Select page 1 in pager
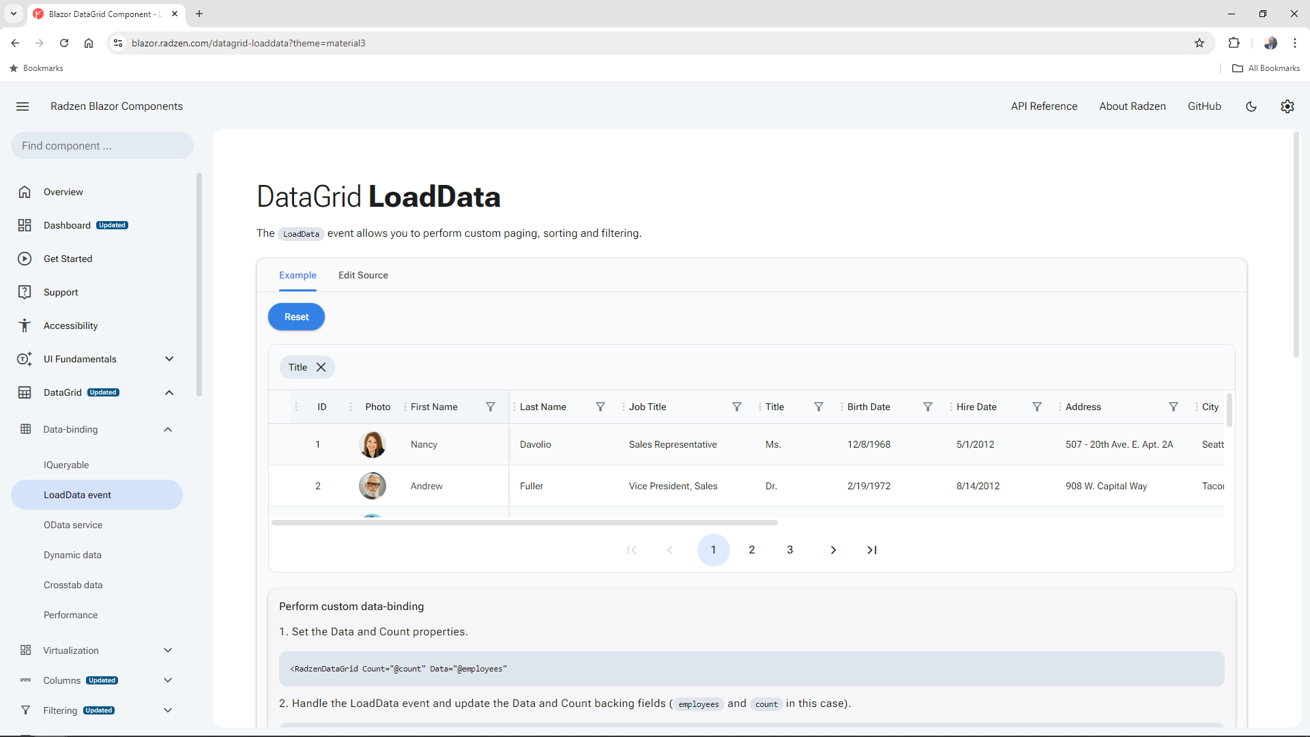The width and height of the screenshot is (1310, 737). [x=714, y=550]
